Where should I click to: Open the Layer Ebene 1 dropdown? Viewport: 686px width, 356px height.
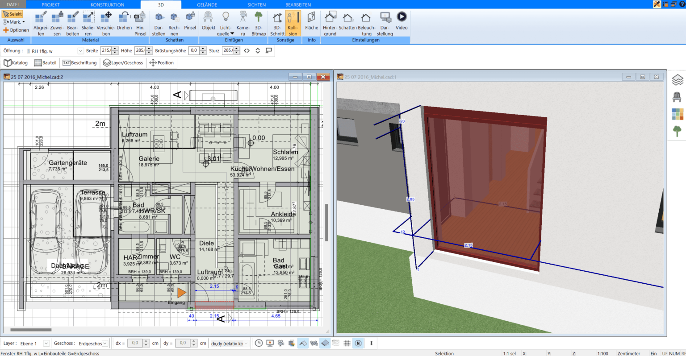46,344
